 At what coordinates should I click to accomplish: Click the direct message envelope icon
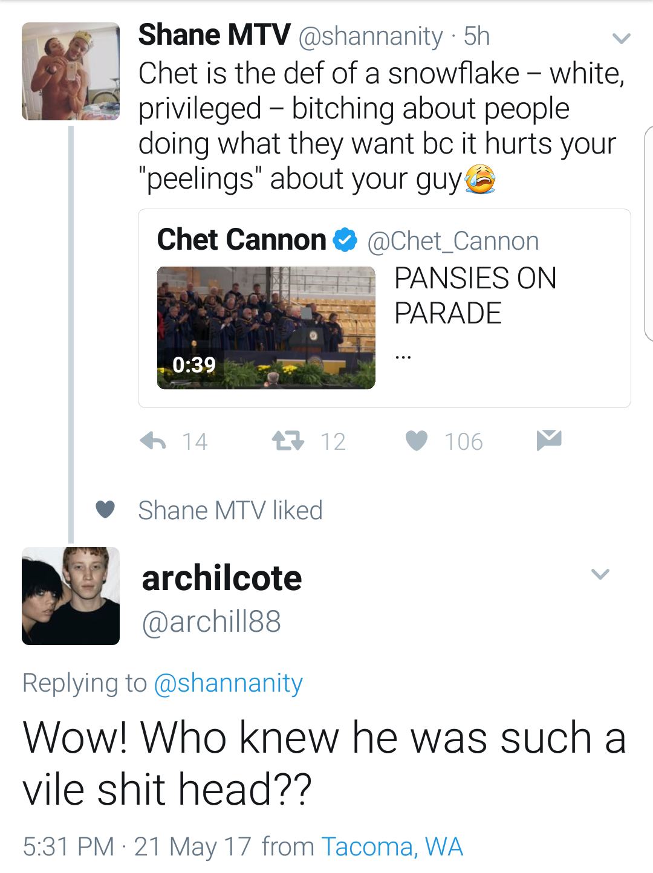tap(549, 440)
